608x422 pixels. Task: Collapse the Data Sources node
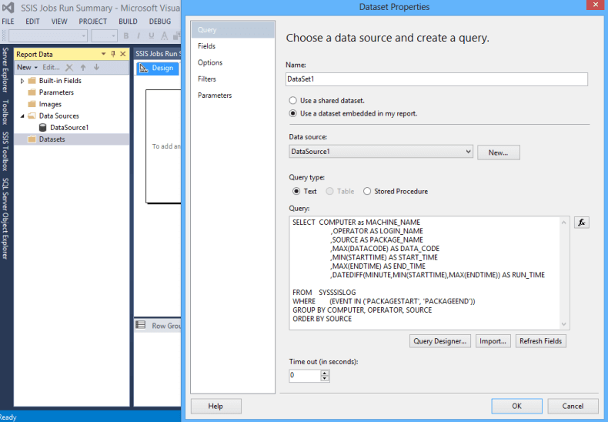point(22,116)
